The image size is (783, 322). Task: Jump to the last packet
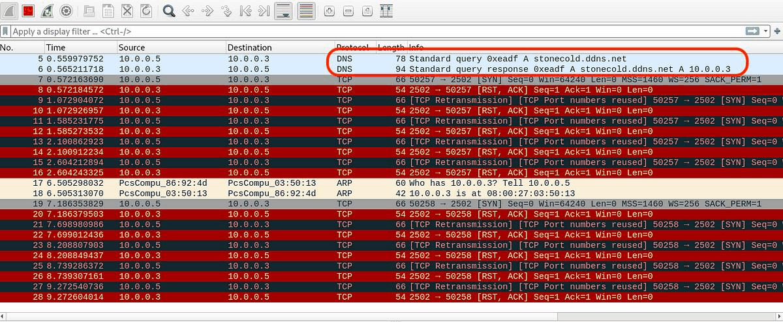(264, 10)
